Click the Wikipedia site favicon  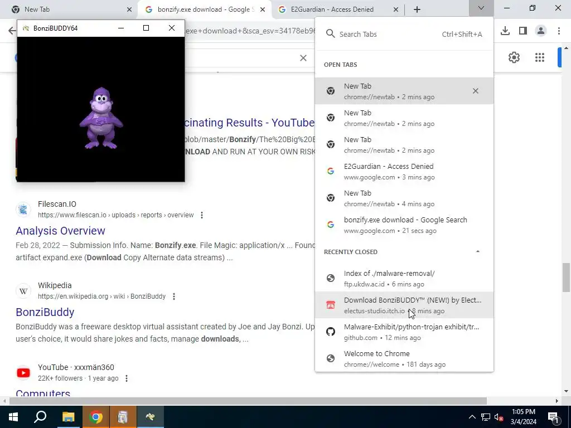point(23,291)
